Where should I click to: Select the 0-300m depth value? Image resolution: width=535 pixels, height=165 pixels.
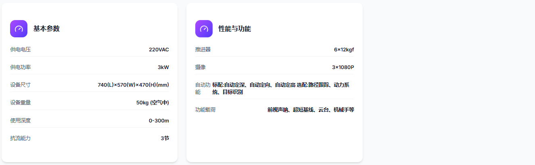[x=159, y=120]
